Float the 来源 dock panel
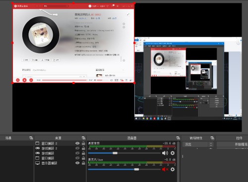This screenshot has width=248, height=182. point(83,138)
